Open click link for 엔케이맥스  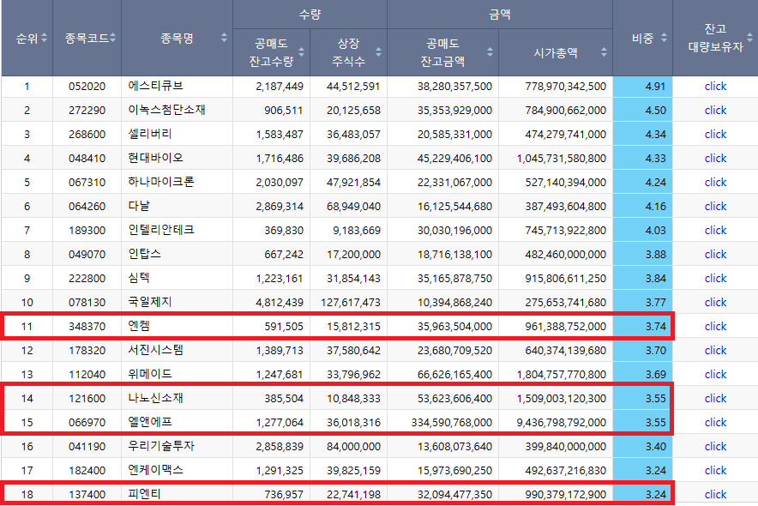(x=715, y=471)
